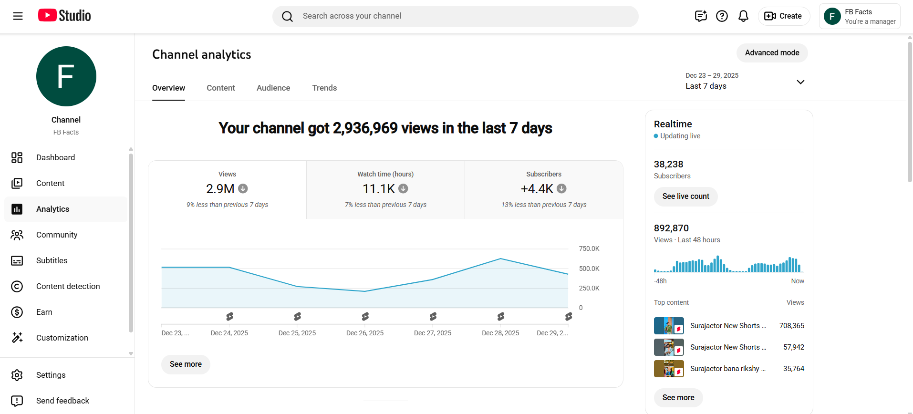Click the Dec 28 Shorts chart marker
913x414 pixels.
(x=500, y=316)
